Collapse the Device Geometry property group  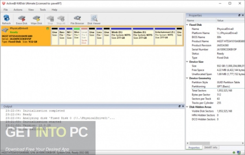point(187,78)
